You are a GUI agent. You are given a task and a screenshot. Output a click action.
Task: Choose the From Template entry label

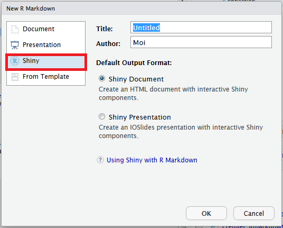click(x=46, y=77)
